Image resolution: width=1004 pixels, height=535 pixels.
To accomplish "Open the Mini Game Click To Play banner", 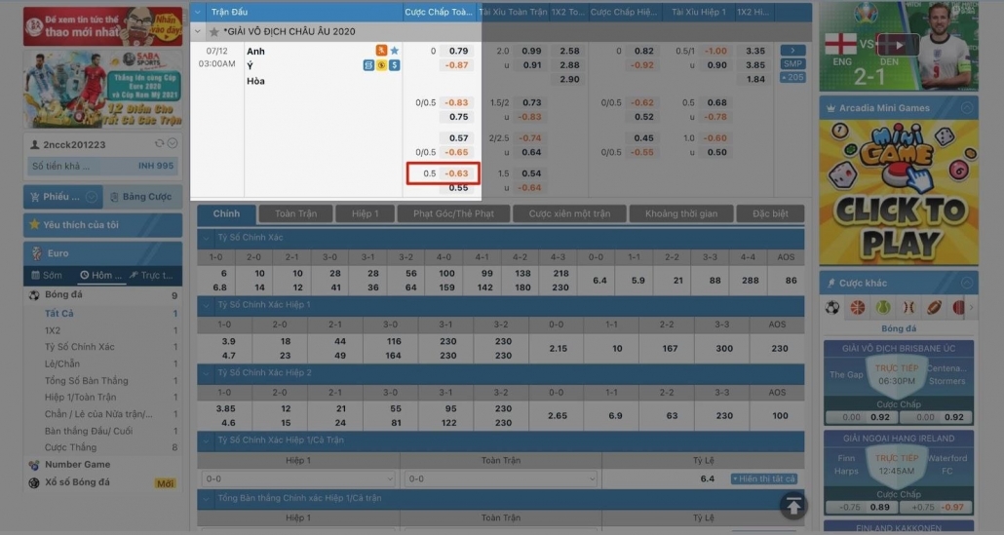I will point(899,192).
